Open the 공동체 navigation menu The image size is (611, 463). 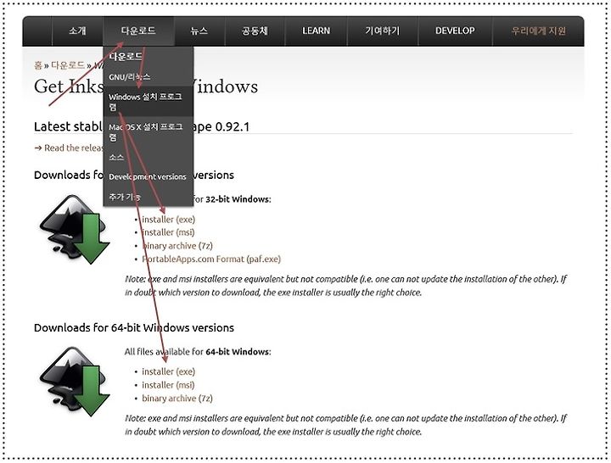pos(255,31)
